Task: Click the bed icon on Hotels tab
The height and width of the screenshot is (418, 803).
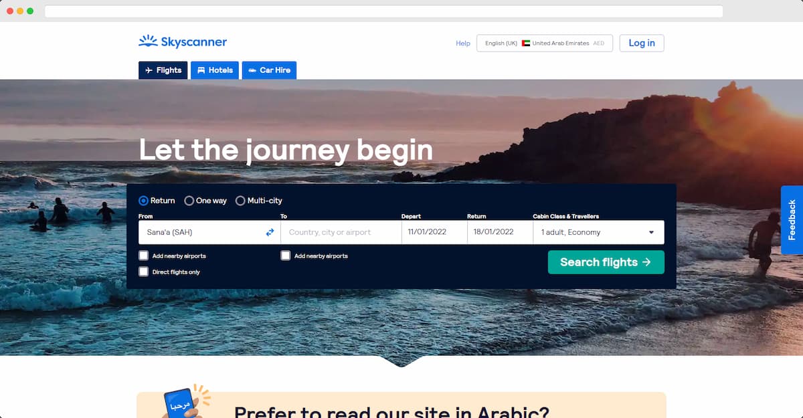Action: click(x=201, y=70)
